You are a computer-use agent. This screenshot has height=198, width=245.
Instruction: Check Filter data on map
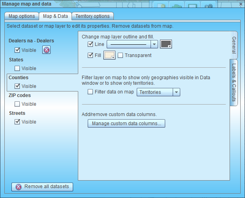click(90, 92)
